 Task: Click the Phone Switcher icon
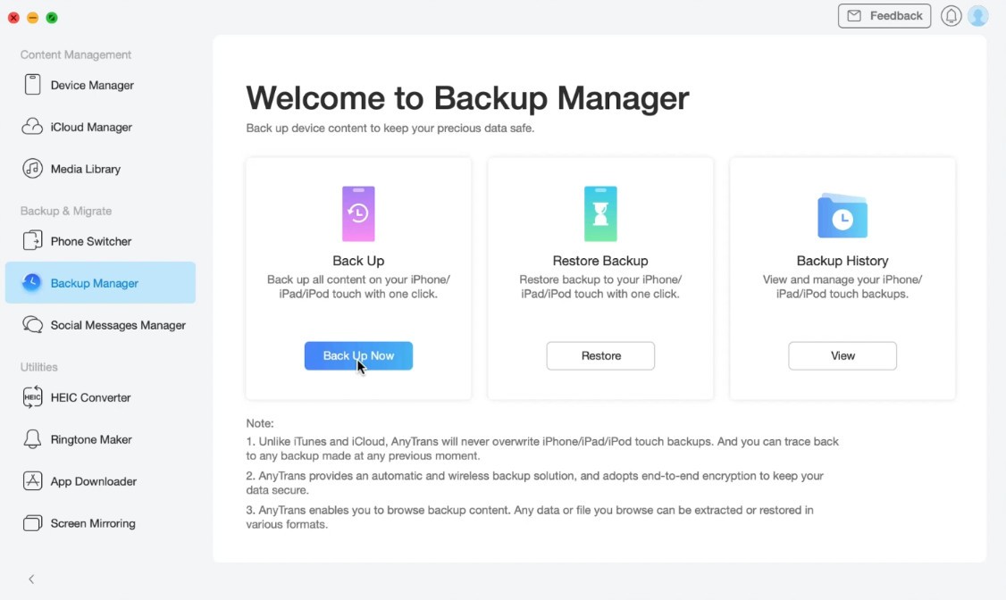coord(33,241)
